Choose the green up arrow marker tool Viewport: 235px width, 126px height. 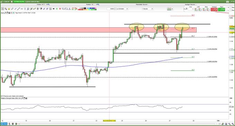click(x=57, y=9)
